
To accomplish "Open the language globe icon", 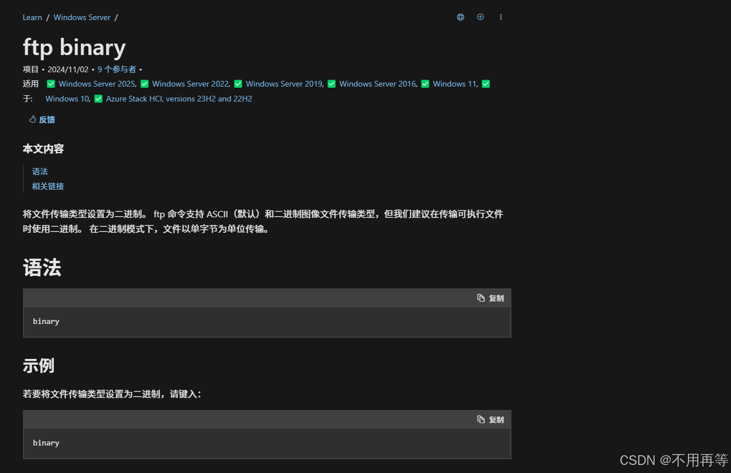I will tap(460, 17).
